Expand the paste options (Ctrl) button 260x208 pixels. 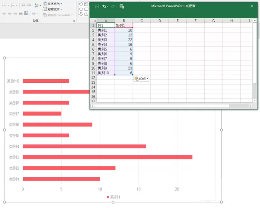click(x=141, y=79)
